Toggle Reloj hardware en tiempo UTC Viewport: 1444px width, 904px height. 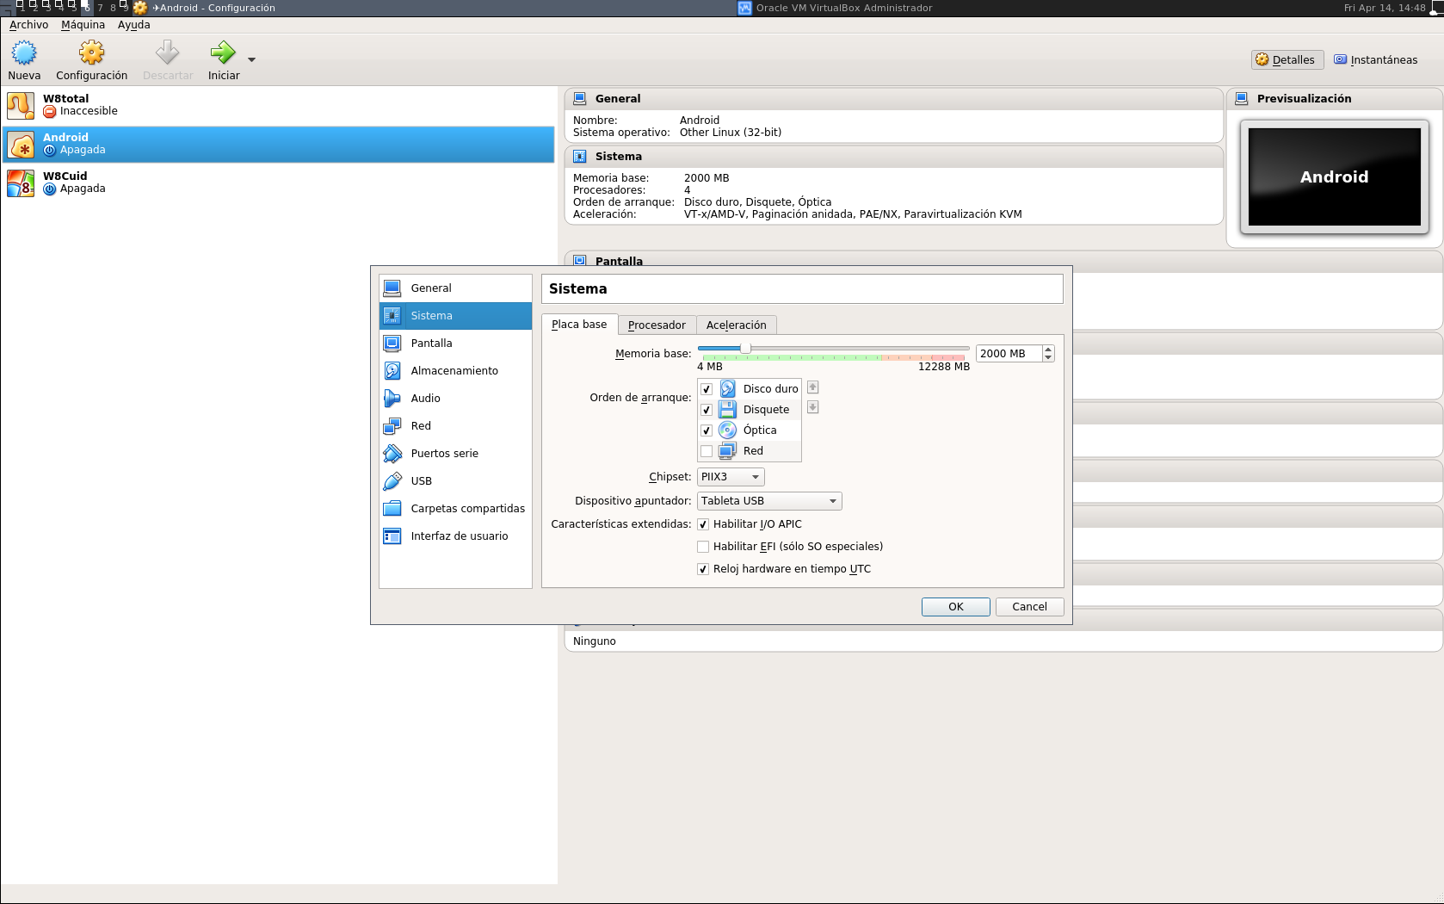(703, 569)
